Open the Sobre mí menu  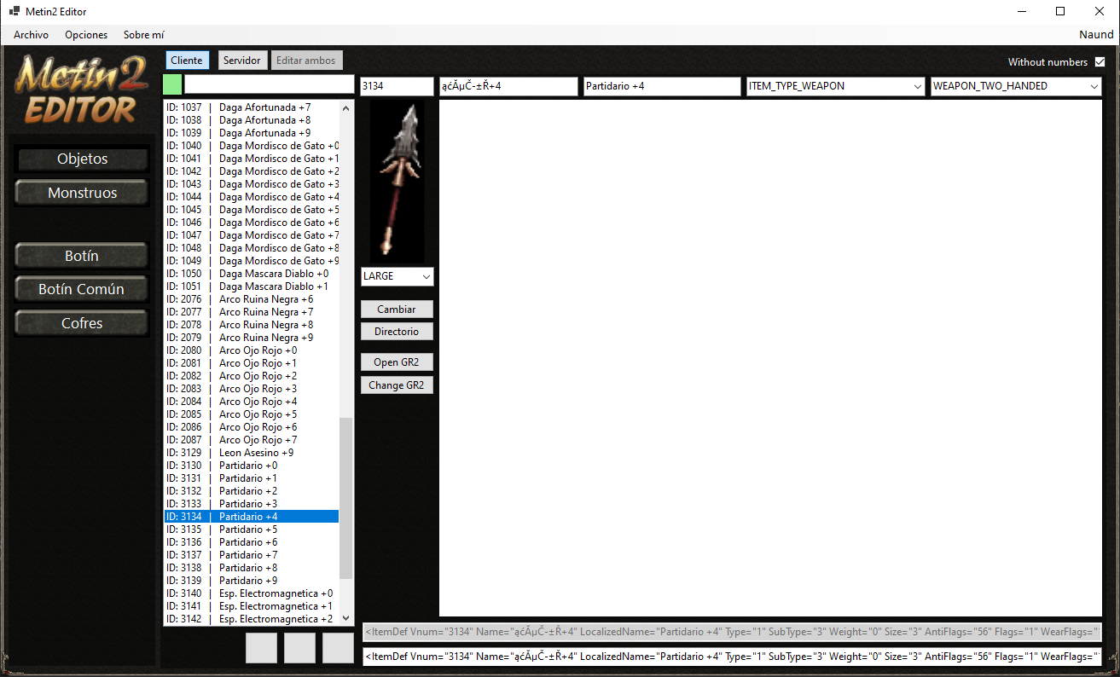[143, 35]
